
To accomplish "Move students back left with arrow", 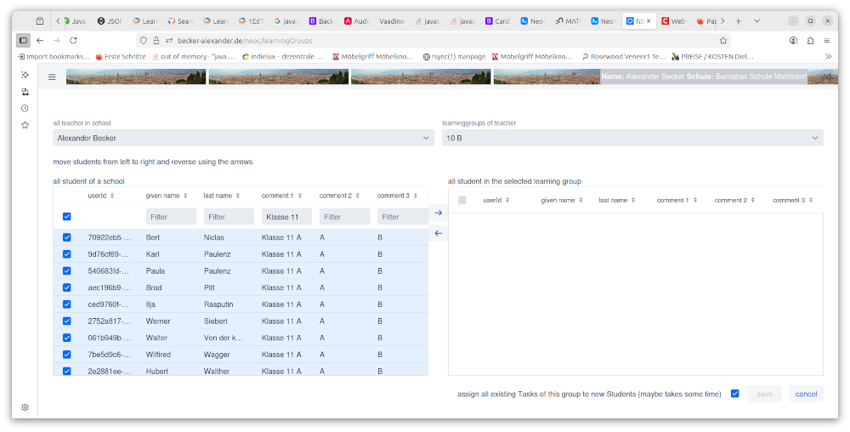I will 439,233.
